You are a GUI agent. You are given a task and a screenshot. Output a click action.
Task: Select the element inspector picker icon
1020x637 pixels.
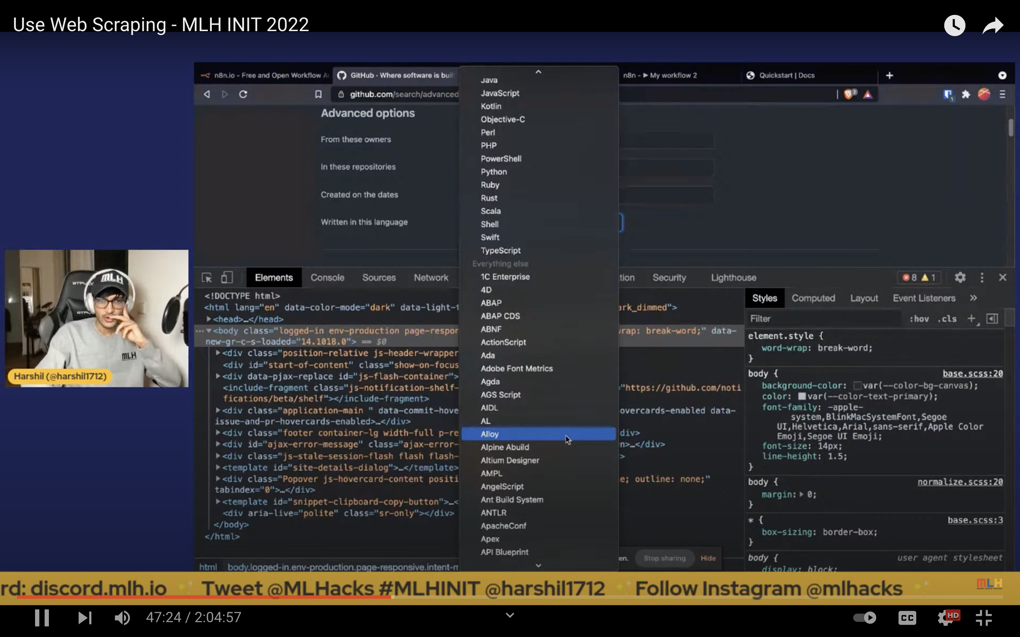[206, 278]
